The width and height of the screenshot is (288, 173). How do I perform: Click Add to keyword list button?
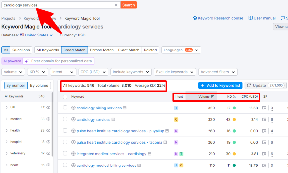click(221, 85)
